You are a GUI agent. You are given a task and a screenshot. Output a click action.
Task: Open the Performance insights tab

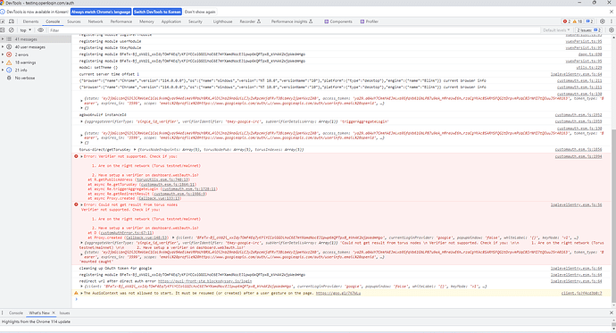292,21
